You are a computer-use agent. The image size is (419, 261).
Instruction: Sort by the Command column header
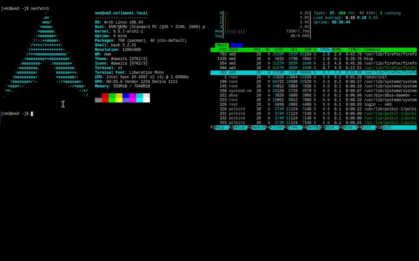pos(372,50)
